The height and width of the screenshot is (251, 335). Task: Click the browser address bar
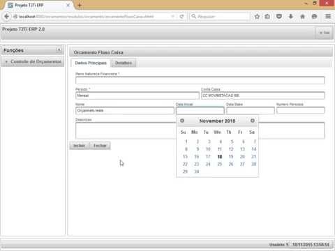pyautogui.click(x=93, y=17)
